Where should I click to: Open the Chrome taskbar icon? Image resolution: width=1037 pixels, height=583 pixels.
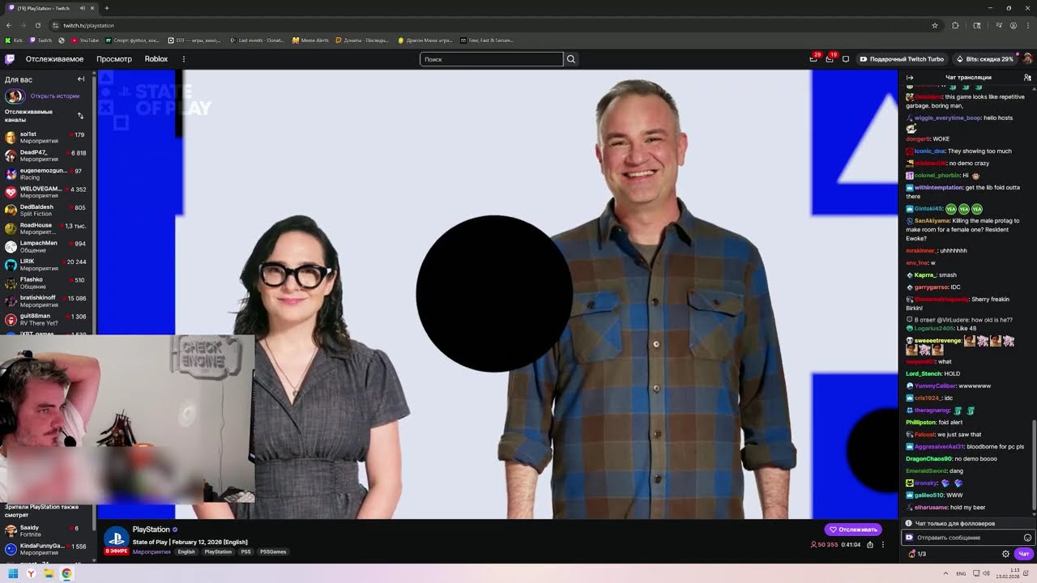[66, 573]
